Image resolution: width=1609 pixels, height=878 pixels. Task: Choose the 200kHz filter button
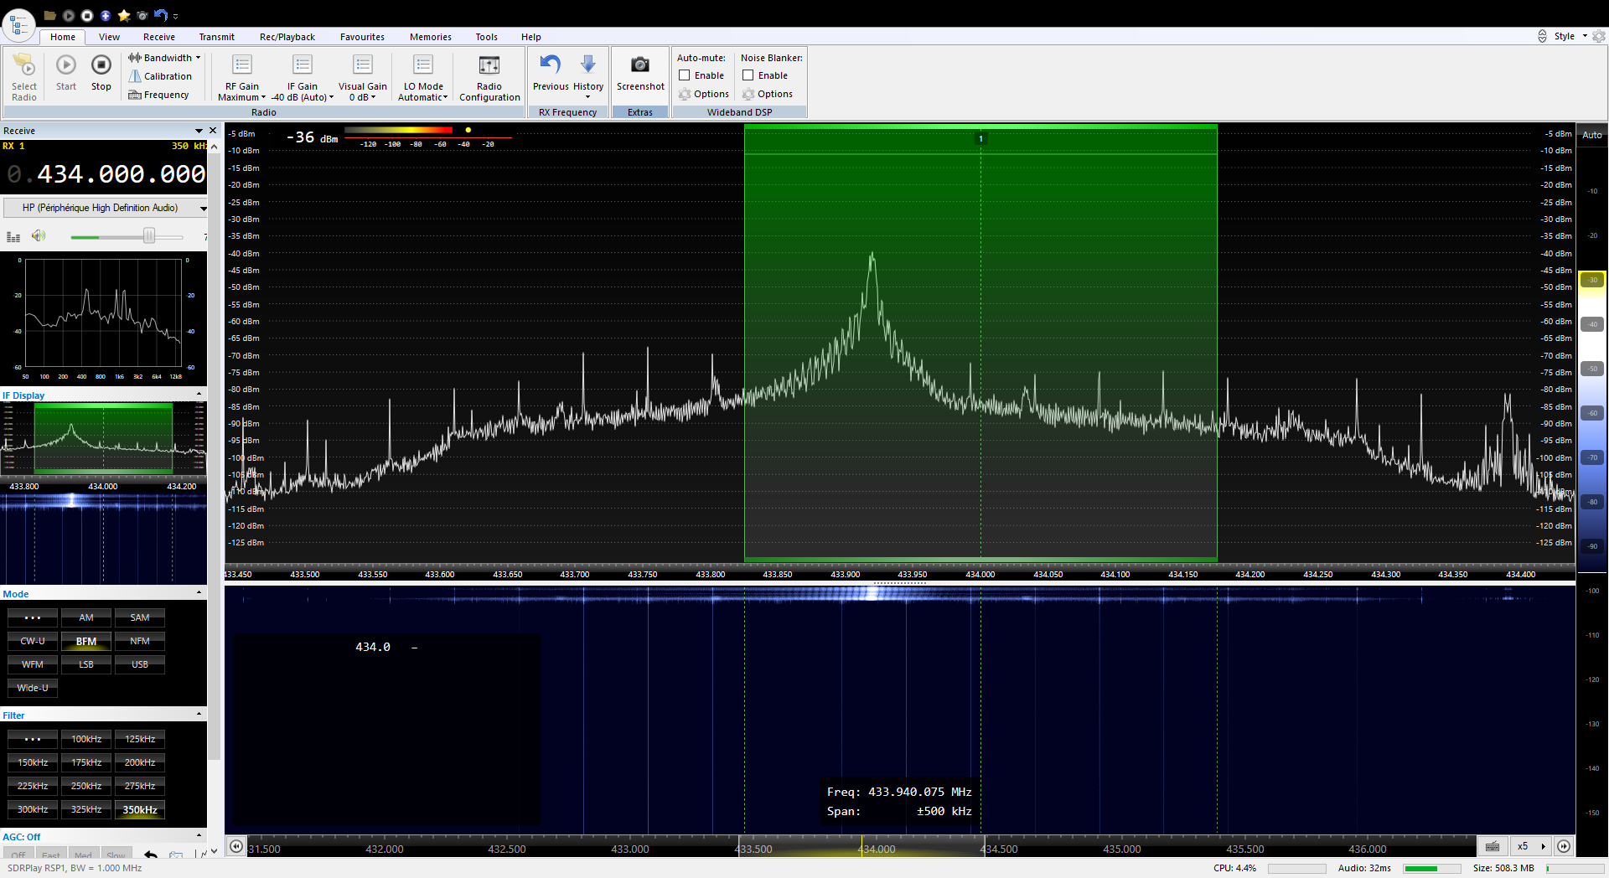point(140,762)
